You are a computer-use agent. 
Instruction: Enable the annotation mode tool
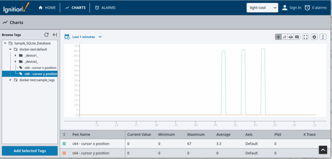pos(297,37)
